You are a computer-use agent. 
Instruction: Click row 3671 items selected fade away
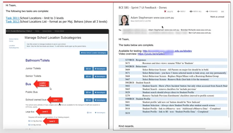[173, 73]
